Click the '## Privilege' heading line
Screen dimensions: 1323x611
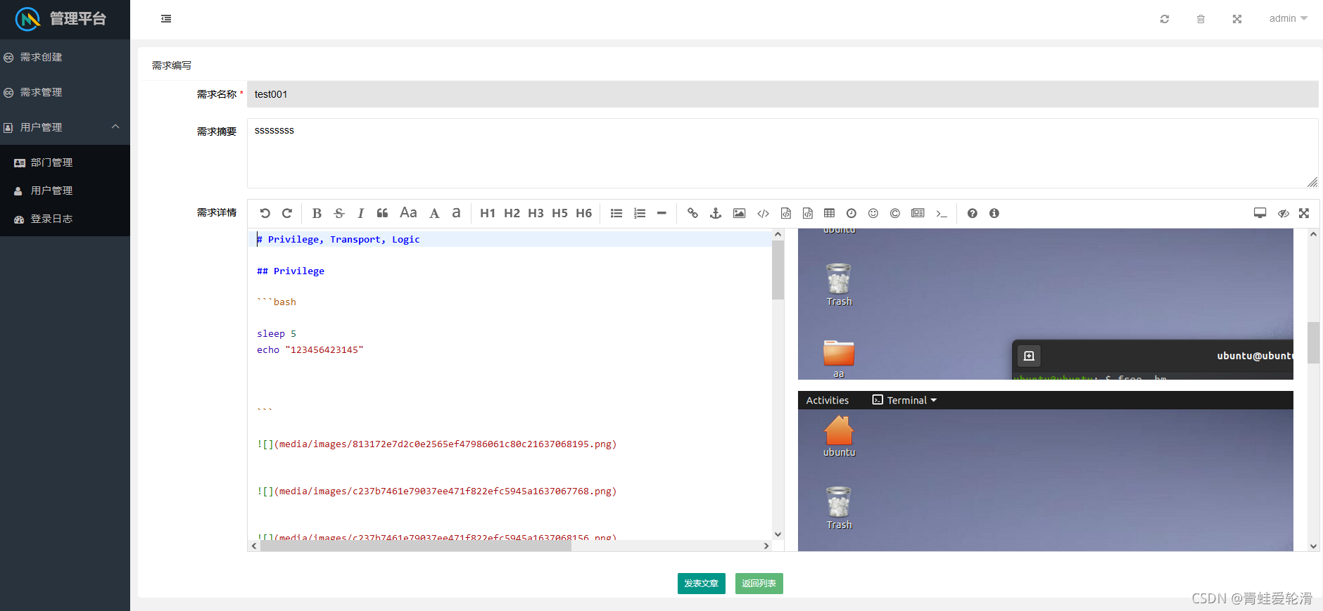291,271
